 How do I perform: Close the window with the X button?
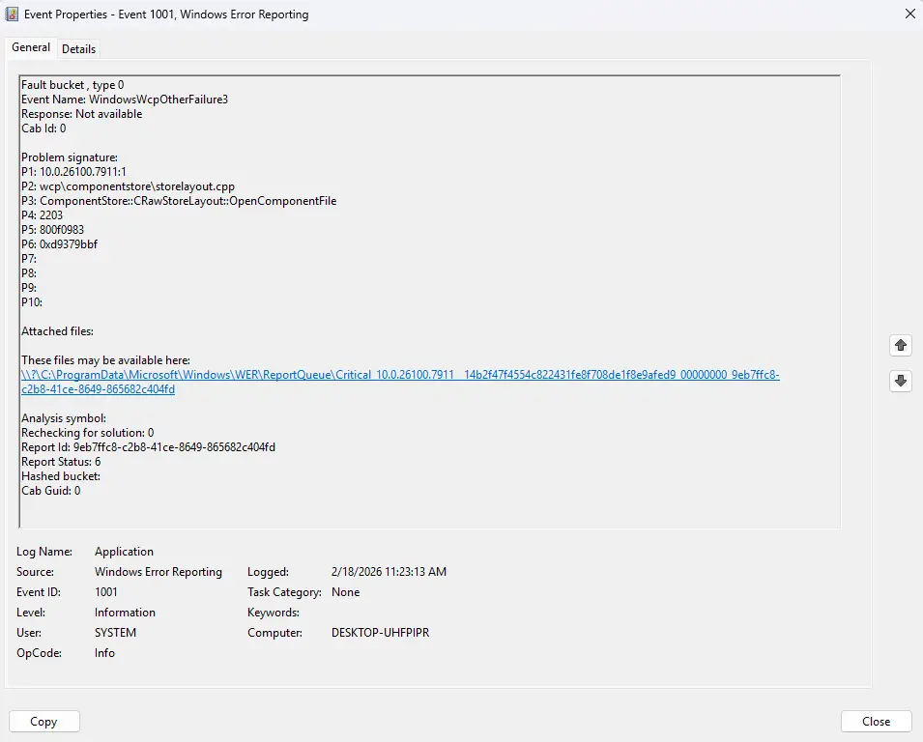(x=909, y=14)
